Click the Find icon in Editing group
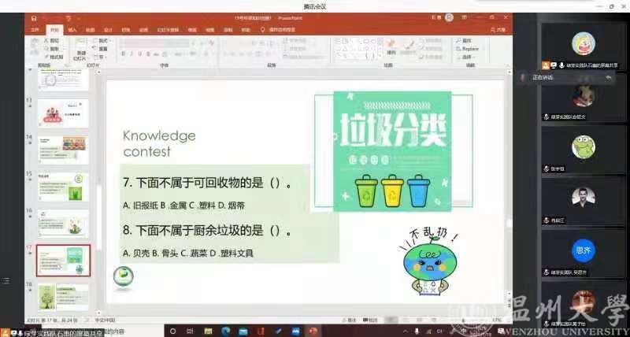 click(465, 40)
